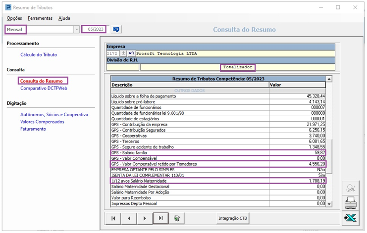Image resolution: width=367 pixels, height=233 pixels.
Task: Click the empty Divisão de R.H. code field
Action: pyautogui.click(x=123, y=67)
